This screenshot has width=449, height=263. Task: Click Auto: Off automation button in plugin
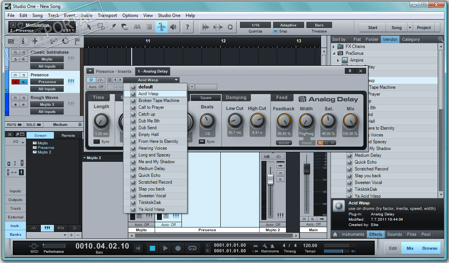coord(96,87)
